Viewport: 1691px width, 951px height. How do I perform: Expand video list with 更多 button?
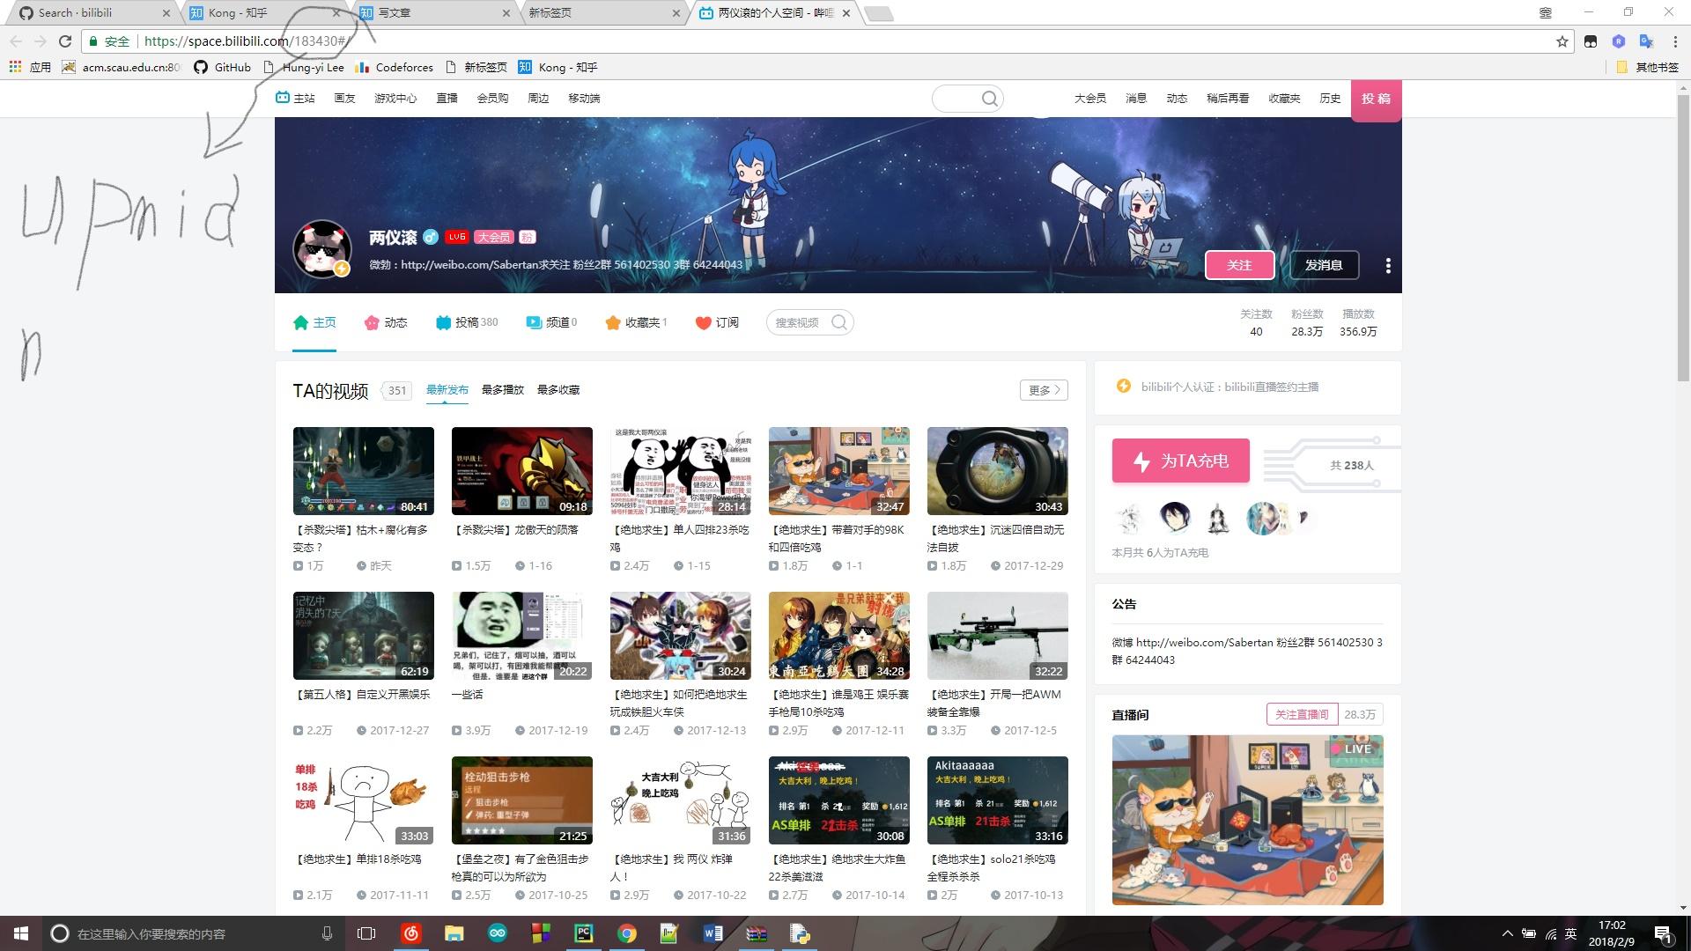pos(1044,390)
